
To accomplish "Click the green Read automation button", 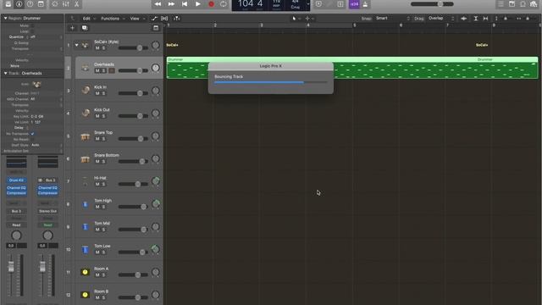I will (x=47, y=225).
